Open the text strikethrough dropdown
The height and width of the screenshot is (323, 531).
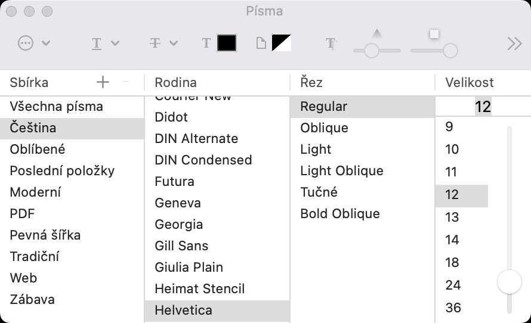(x=163, y=43)
